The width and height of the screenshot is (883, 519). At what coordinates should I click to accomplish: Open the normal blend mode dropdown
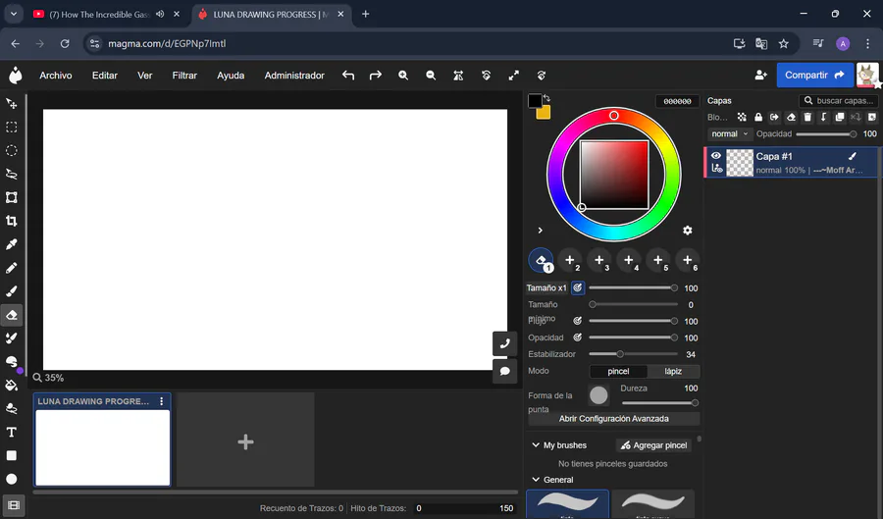[729, 134]
